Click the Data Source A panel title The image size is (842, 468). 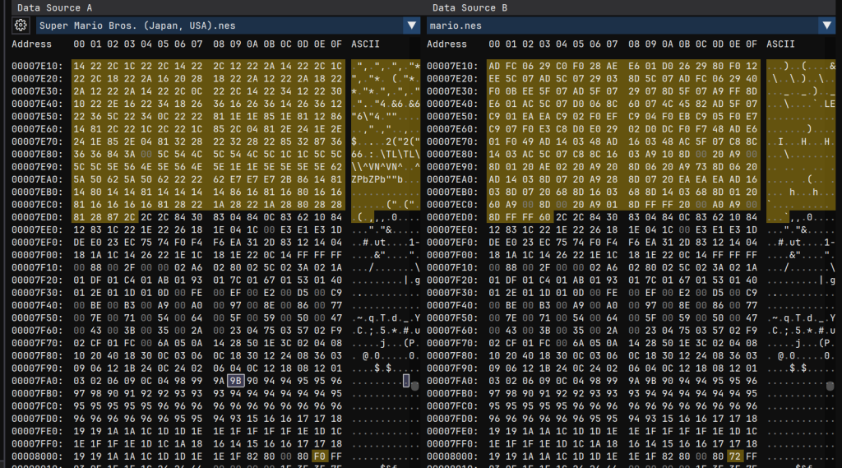54,7
